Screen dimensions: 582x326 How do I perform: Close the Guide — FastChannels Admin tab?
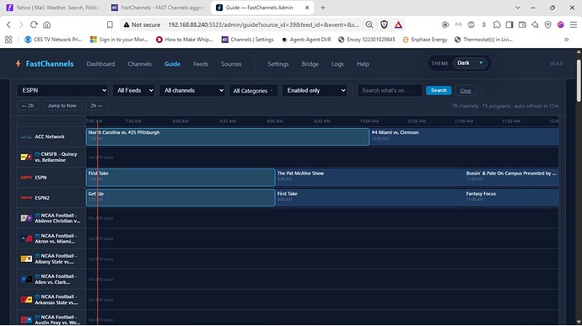click(x=307, y=8)
